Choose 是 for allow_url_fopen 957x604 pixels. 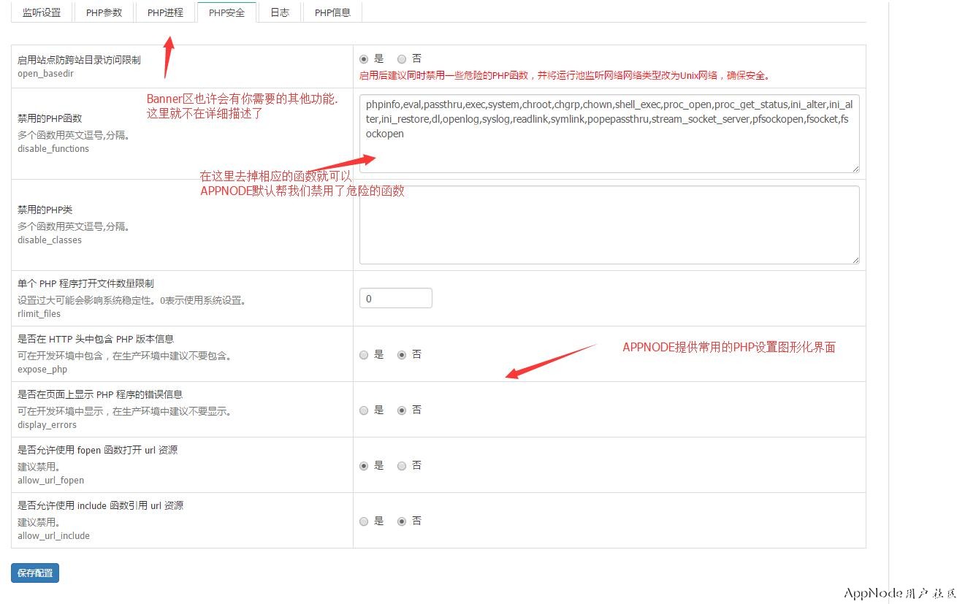tap(364, 466)
